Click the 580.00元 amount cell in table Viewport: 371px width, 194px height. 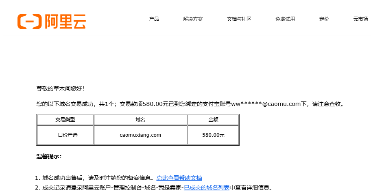pos(213,135)
